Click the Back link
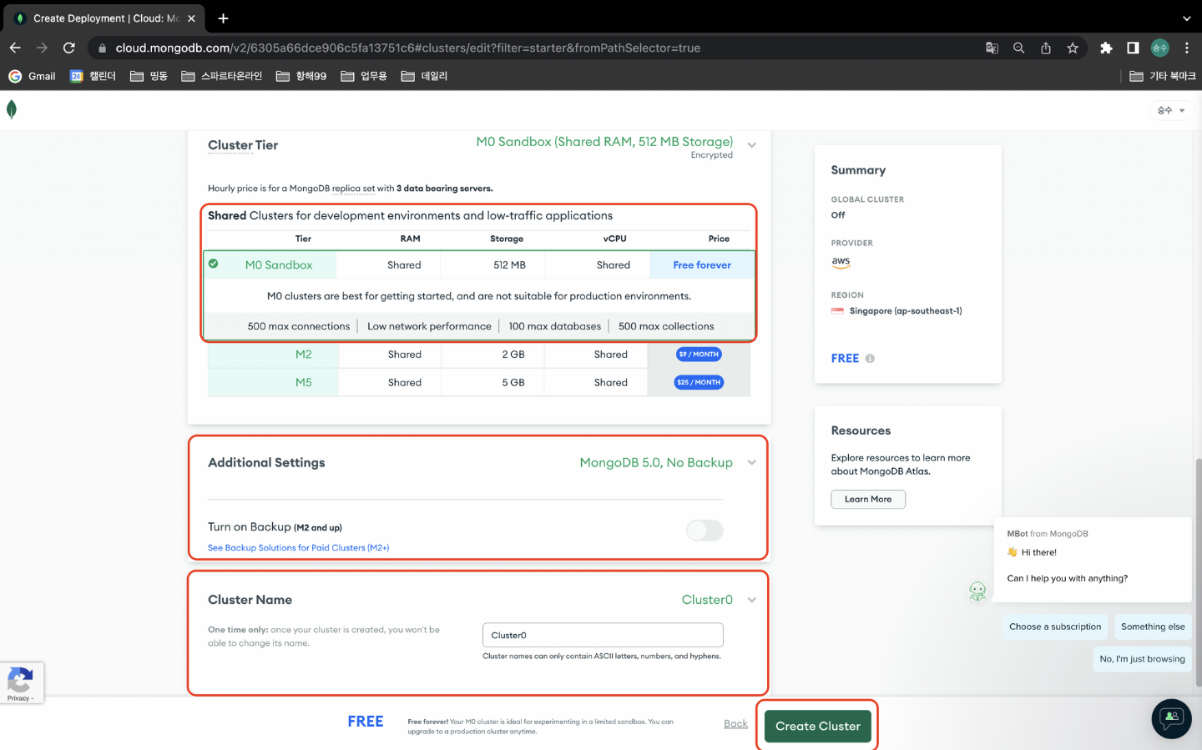1202x750 pixels. 735,723
